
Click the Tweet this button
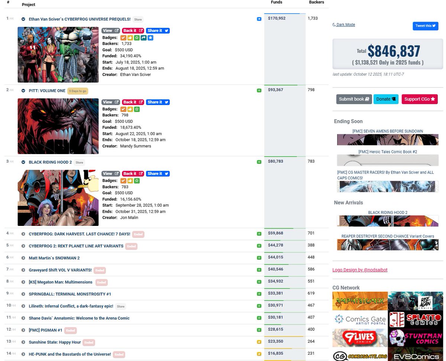click(425, 26)
